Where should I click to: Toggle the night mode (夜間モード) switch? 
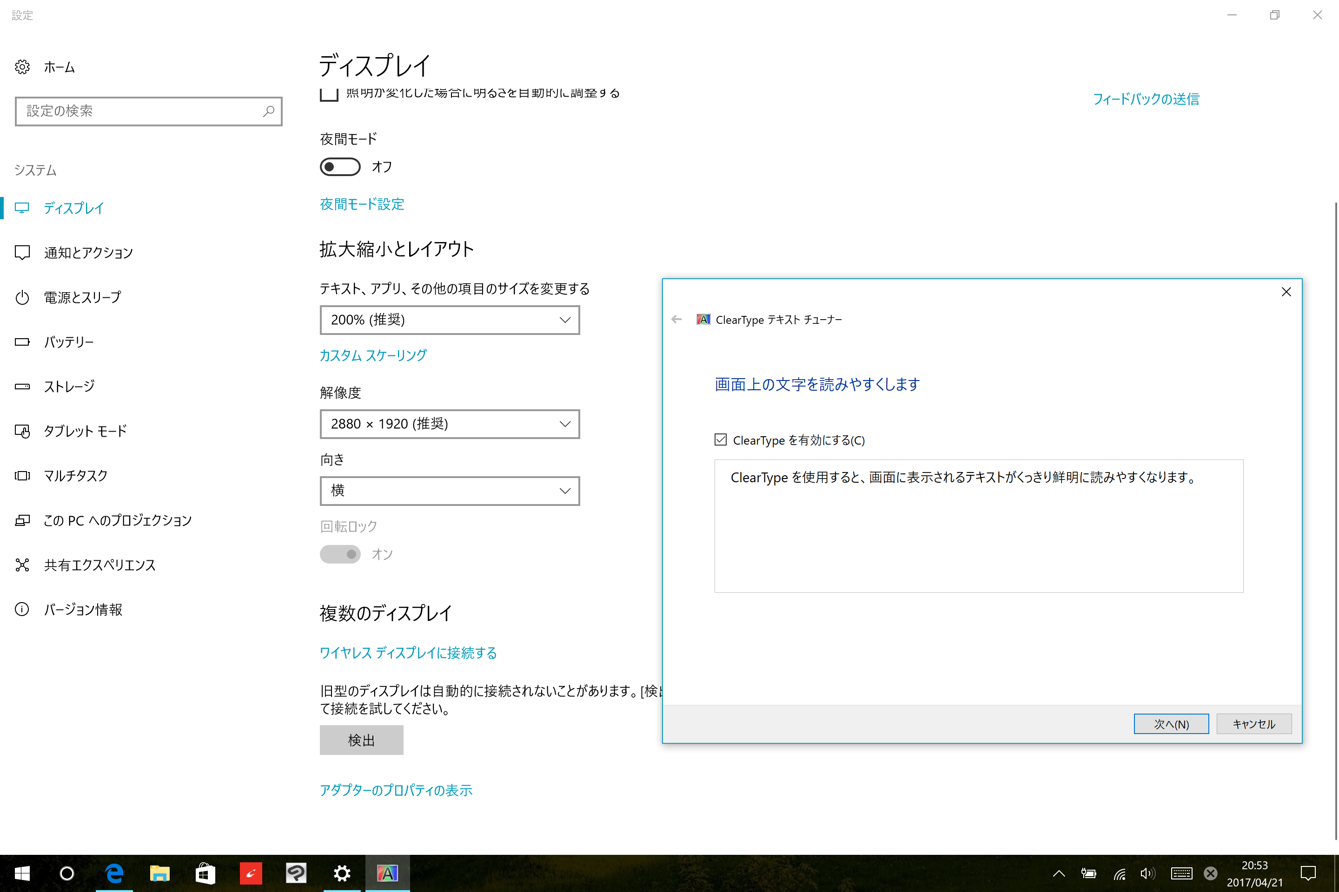pyautogui.click(x=340, y=167)
